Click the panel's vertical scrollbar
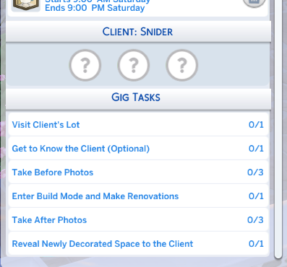 [x=278, y=129]
